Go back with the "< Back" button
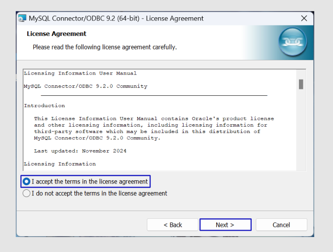333x252 pixels. (x=173, y=225)
